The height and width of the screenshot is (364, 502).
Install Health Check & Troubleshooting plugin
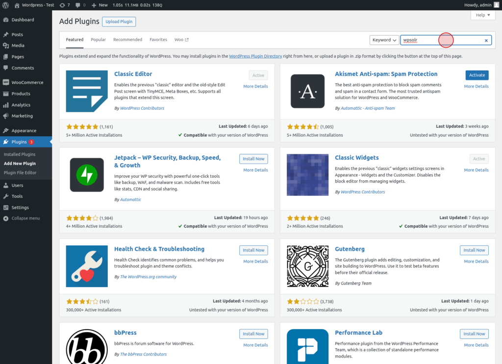[253, 250]
